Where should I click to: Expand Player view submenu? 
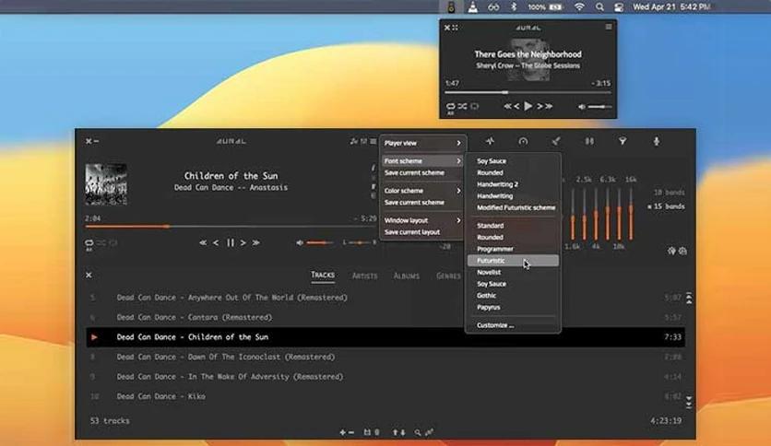(422, 143)
